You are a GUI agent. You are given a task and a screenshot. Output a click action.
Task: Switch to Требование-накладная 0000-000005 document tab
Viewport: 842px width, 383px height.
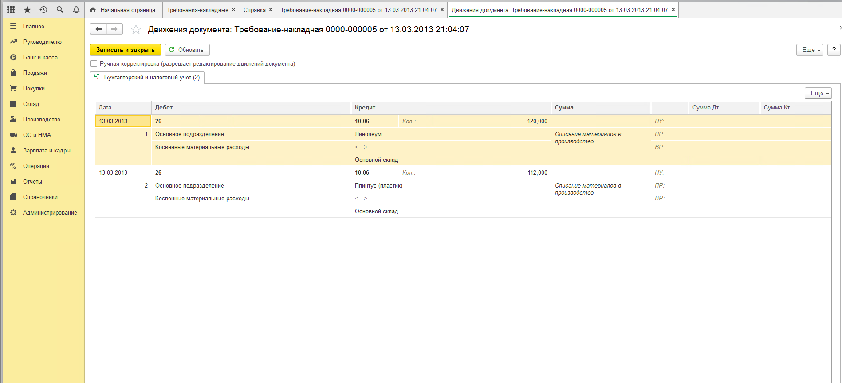[x=358, y=10]
